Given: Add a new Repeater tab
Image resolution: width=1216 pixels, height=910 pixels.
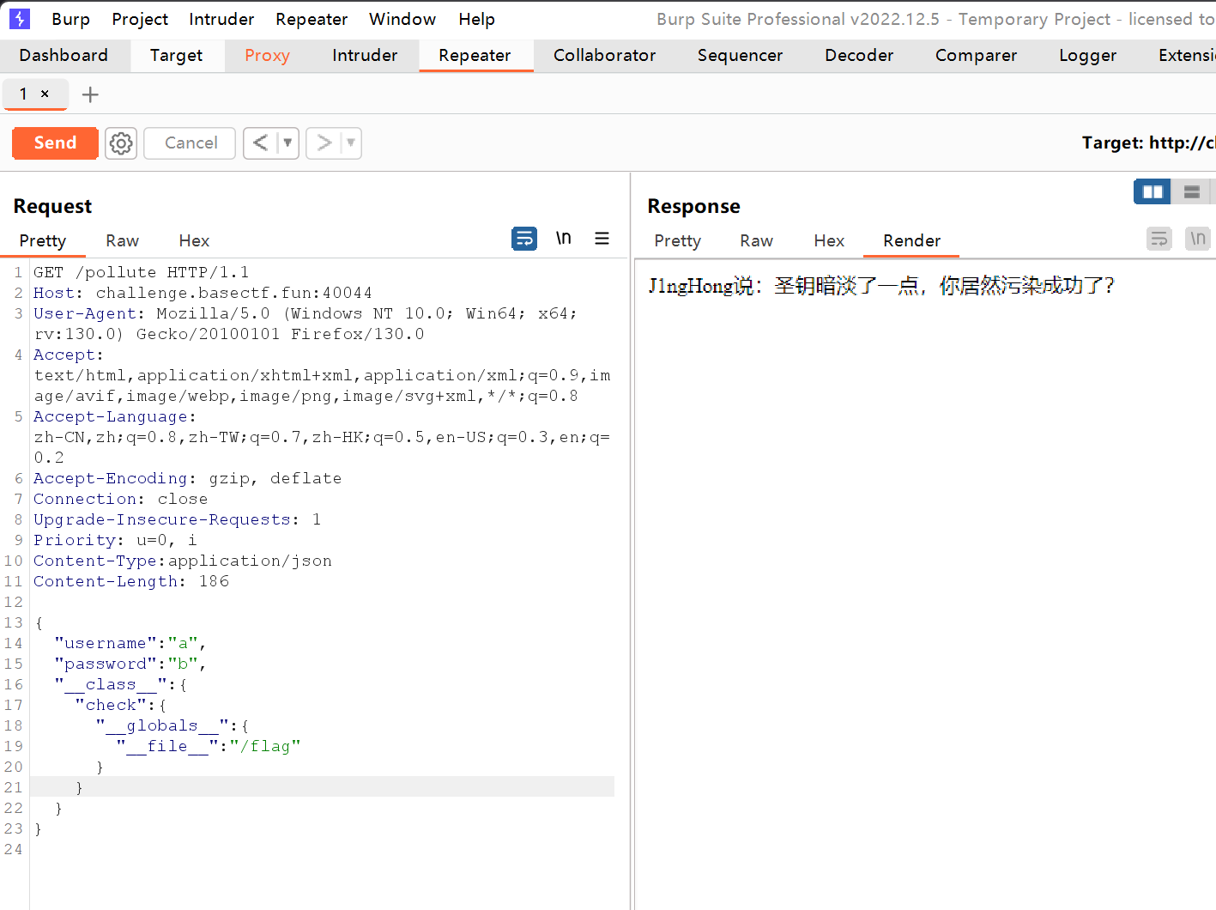Looking at the screenshot, I should pyautogui.click(x=90, y=94).
